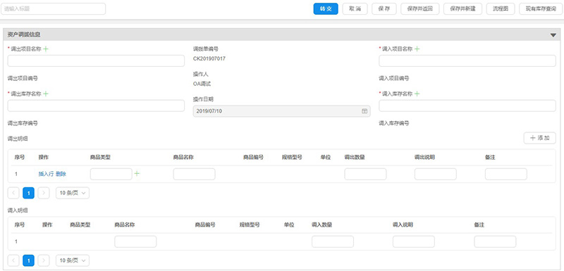Click the 调入项目名称 input field
This screenshot has height=271, width=564.
[467, 61]
